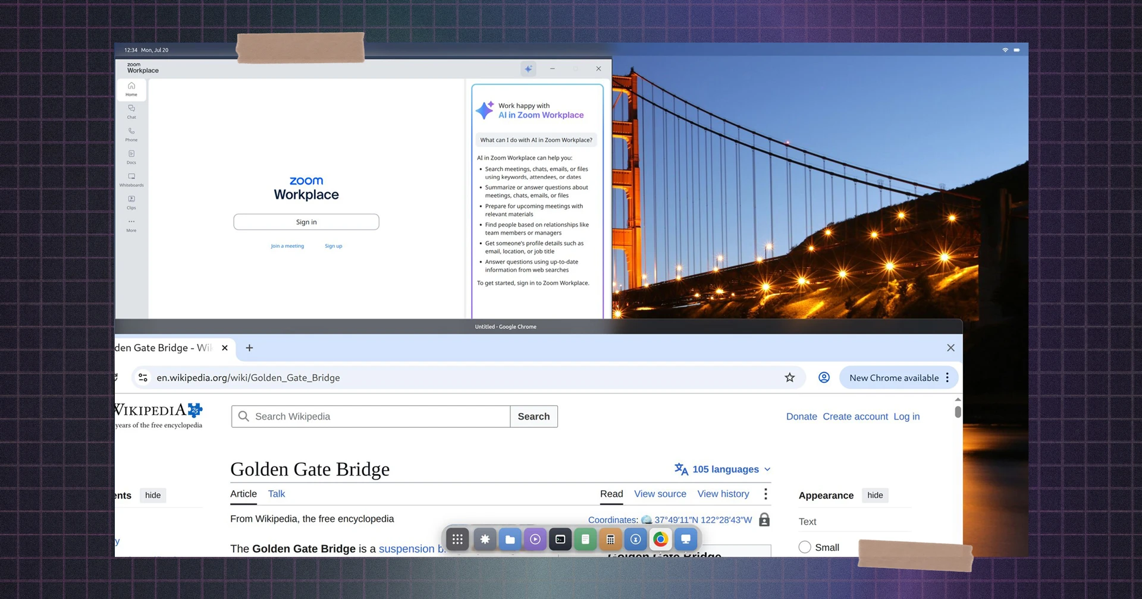Viewport: 1142px width, 599px height.
Task: Open the Chrome profile icon
Action: click(824, 377)
